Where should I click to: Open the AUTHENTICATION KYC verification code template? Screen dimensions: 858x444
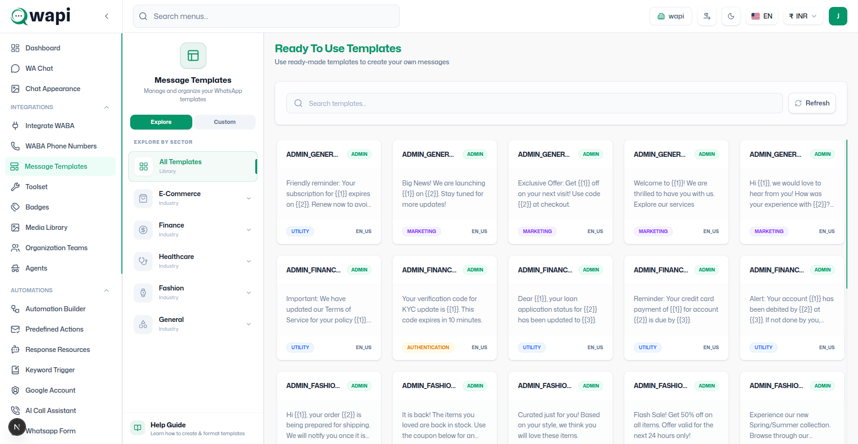pyautogui.click(x=445, y=308)
